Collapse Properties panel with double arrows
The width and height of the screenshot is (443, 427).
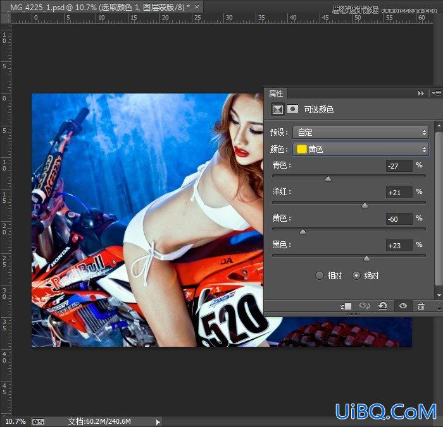[421, 93]
